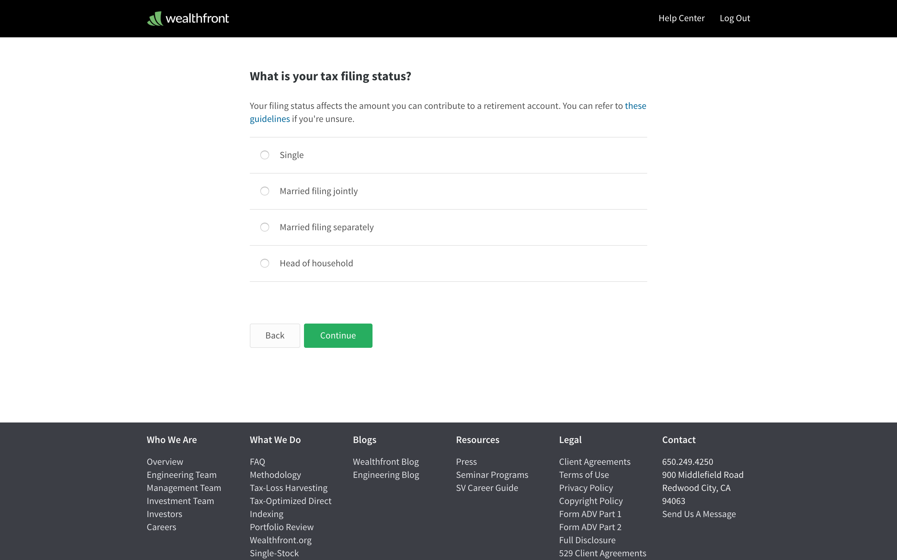Open Terms of Use link
897x560 pixels.
click(x=584, y=475)
